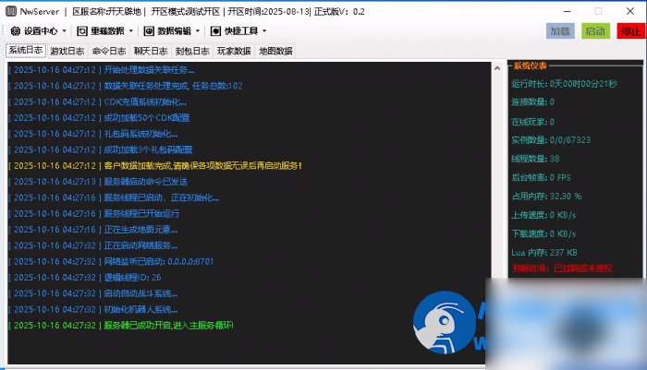
Task: Switch to the 游戏日志 tab
Action: 67,51
